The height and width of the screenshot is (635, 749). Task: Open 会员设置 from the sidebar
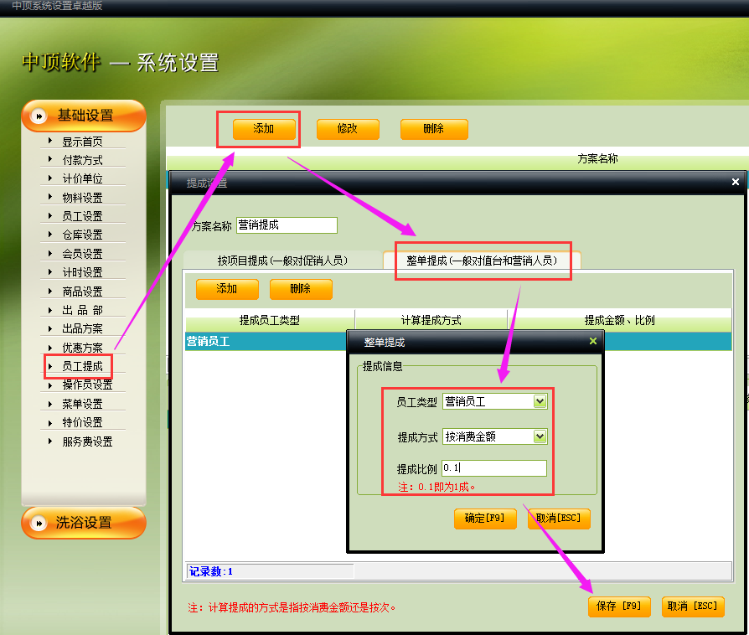82,254
